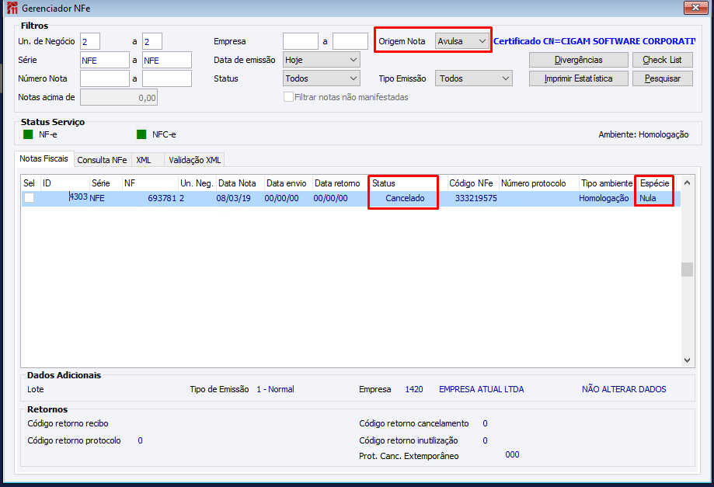Viewport: 714px width, 487px height.
Task: Click the Prot. Canc. Extemporâneo 000 value
Action: (x=512, y=454)
